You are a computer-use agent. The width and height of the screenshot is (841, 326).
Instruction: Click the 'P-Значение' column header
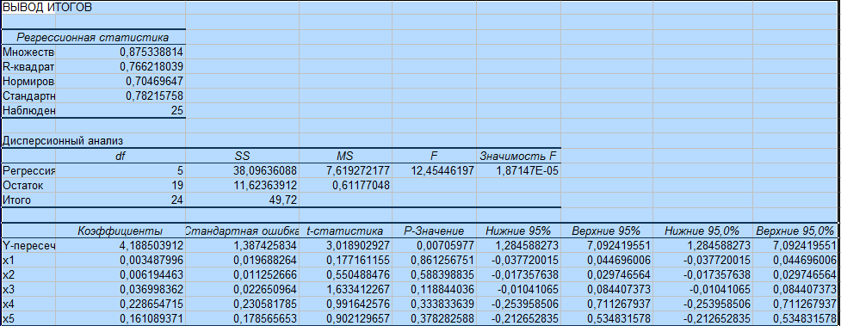[x=434, y=231]
